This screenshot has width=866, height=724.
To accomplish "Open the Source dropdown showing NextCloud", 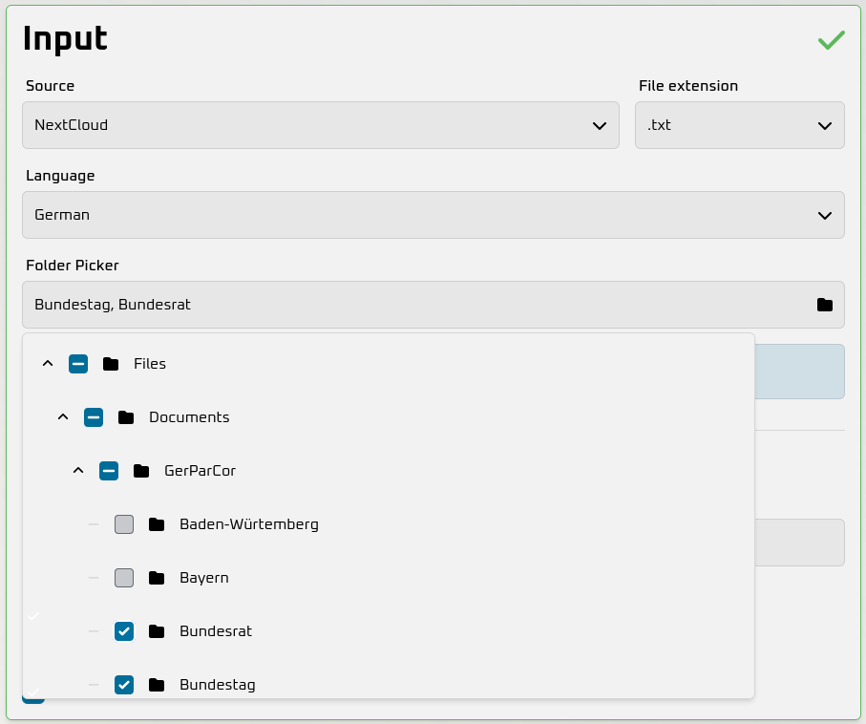I will 320,125.
